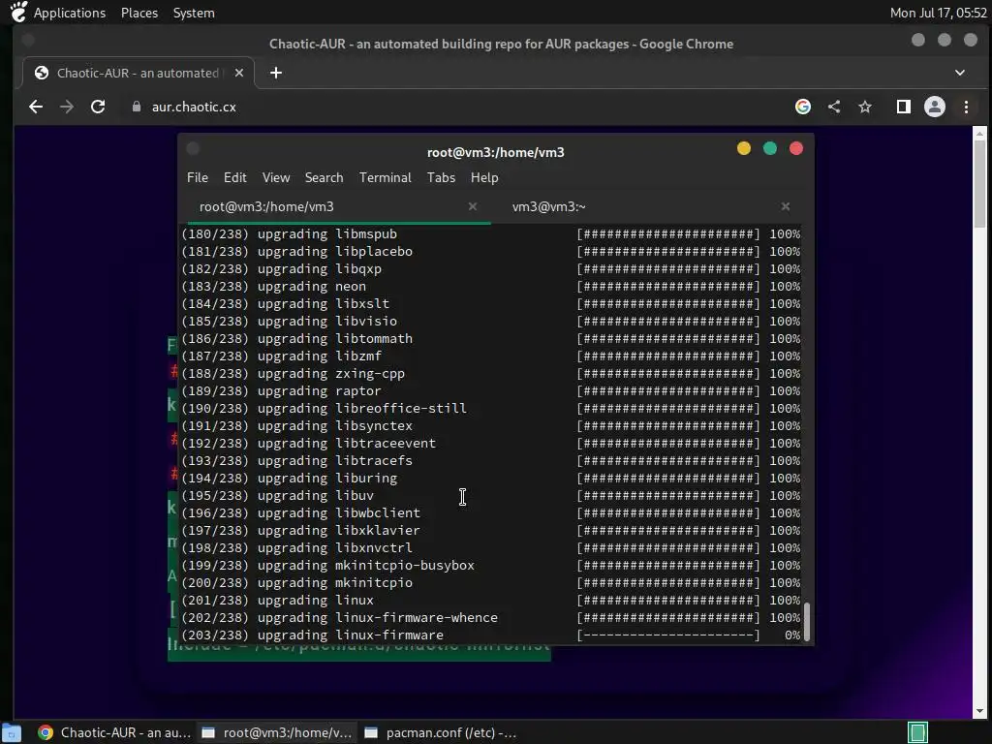
Task: Switch to root@vm3:/home/vm3 terminal tab
Action: pyautogui.click(x=266, y=207)
